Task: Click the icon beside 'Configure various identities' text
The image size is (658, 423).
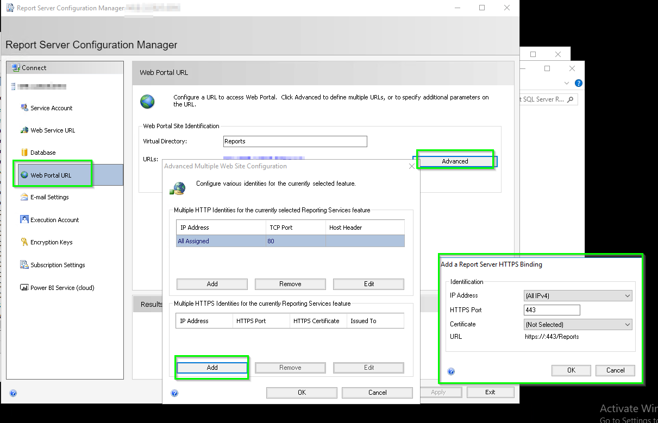Action: coord(178,188)
